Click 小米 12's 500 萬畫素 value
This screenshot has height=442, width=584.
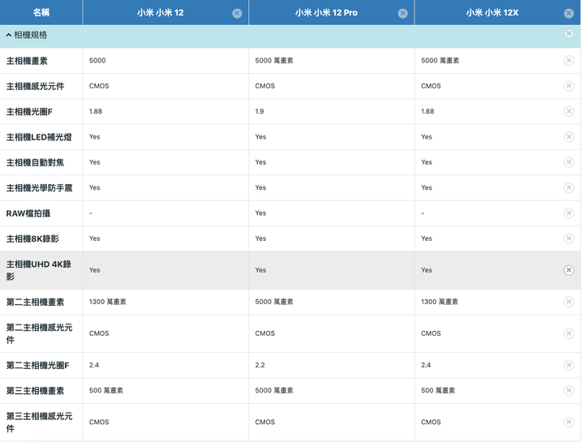pyautogui.click(x=105, y=390)
